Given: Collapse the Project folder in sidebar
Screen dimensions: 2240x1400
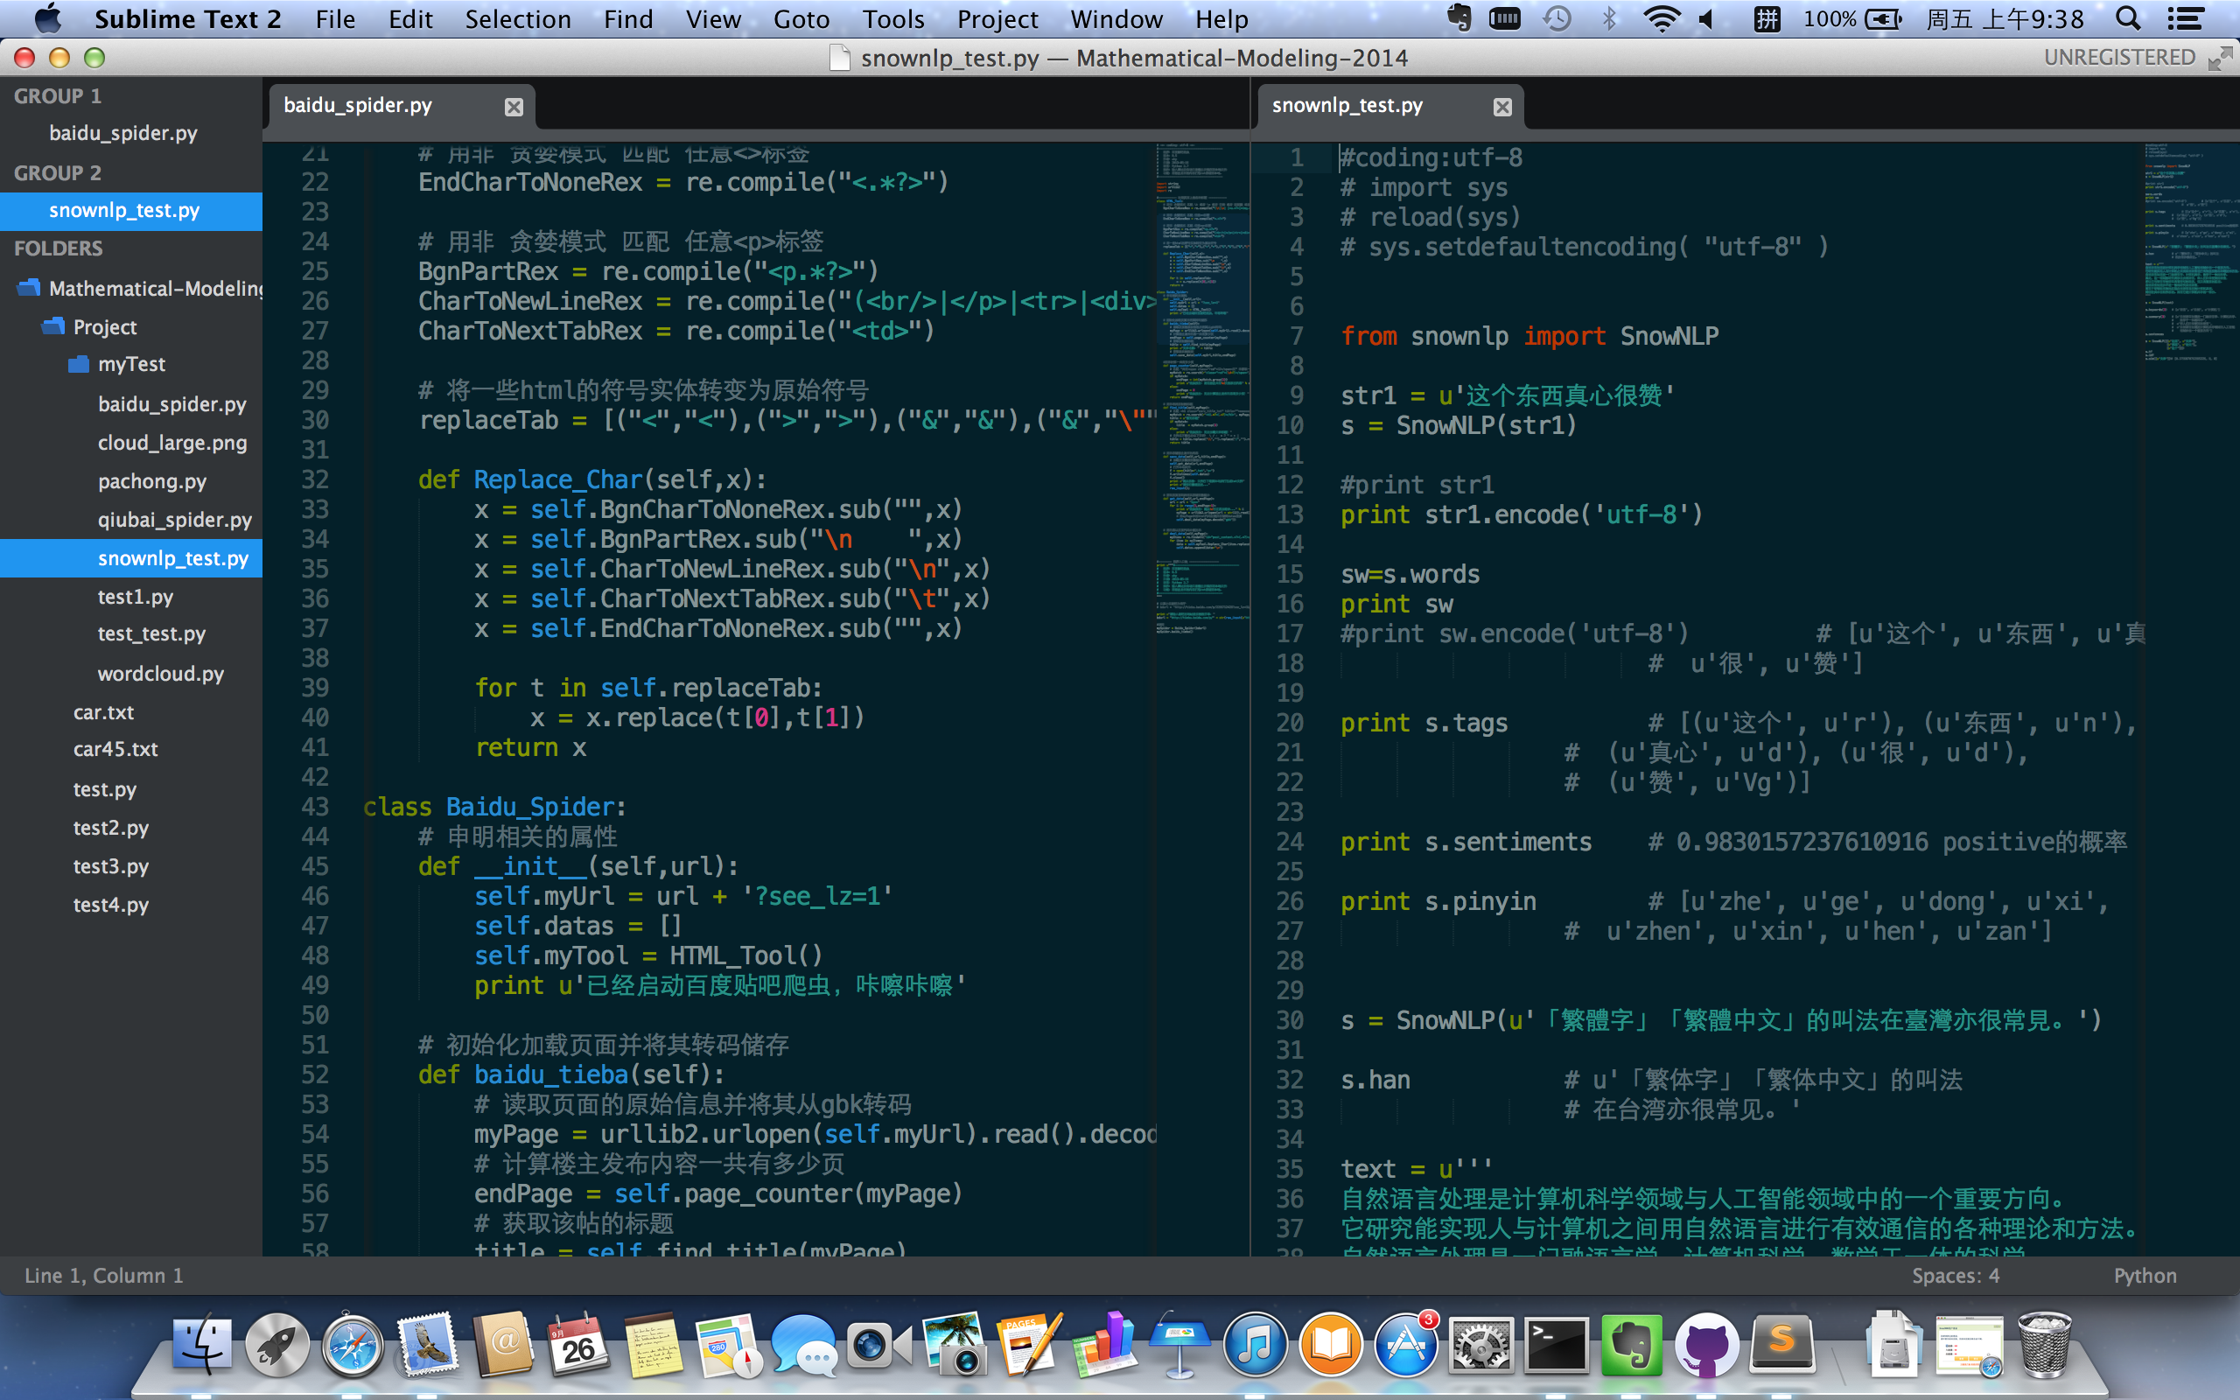Looking at the screenshot, I should 53,327.
